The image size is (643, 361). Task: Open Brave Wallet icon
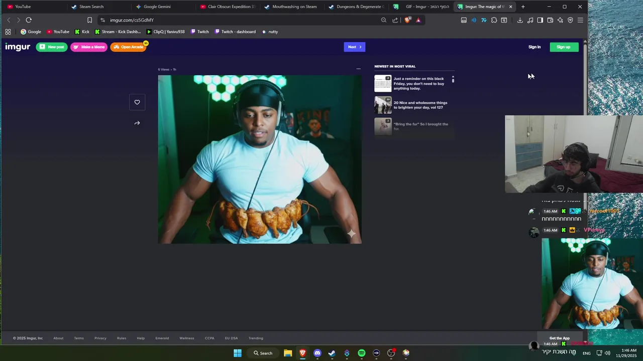(x=550, y=20)
